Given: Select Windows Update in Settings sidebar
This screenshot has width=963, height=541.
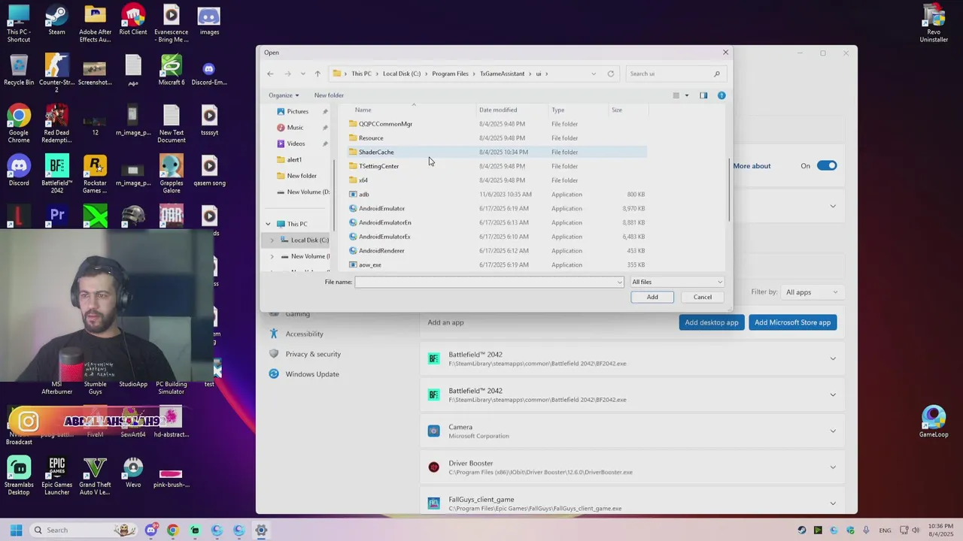Looking at the screenshot, I should 312,374.
